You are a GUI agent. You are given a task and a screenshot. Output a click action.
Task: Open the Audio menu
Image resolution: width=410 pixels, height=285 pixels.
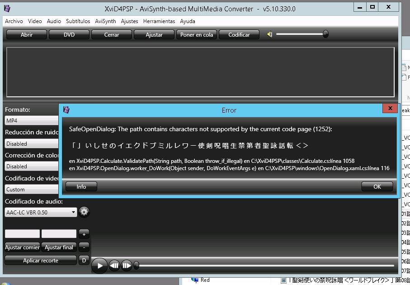click(54, 21)
